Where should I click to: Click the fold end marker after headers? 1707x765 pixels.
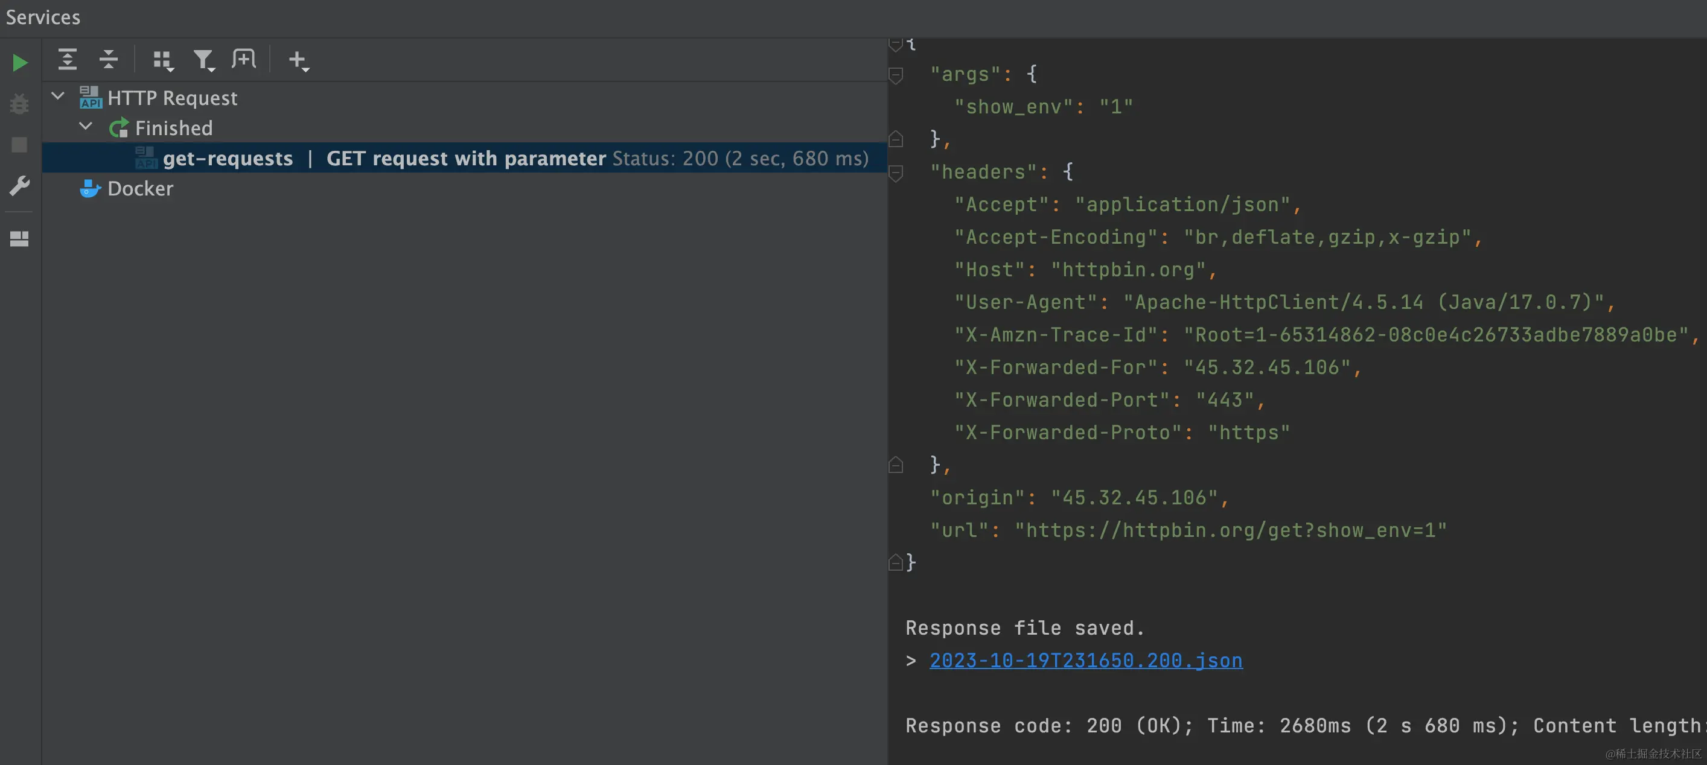click(896, 465)
